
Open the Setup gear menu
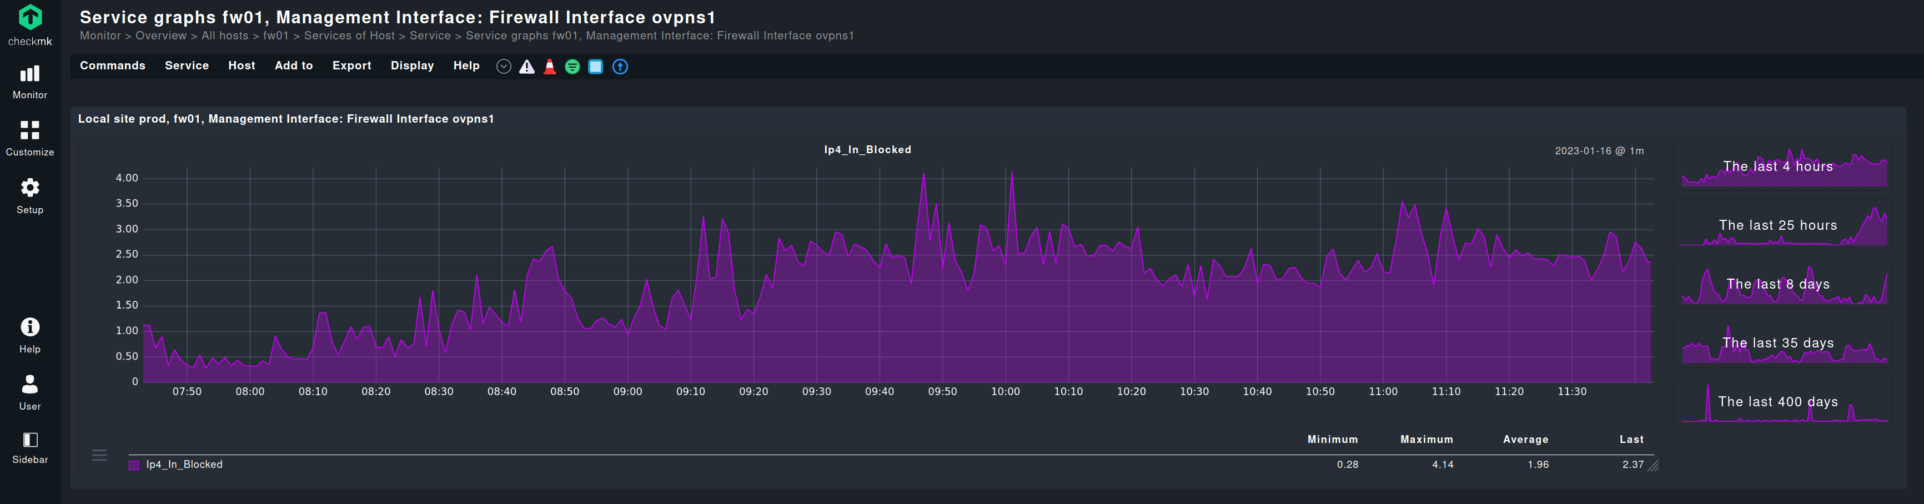click(30, 195)
